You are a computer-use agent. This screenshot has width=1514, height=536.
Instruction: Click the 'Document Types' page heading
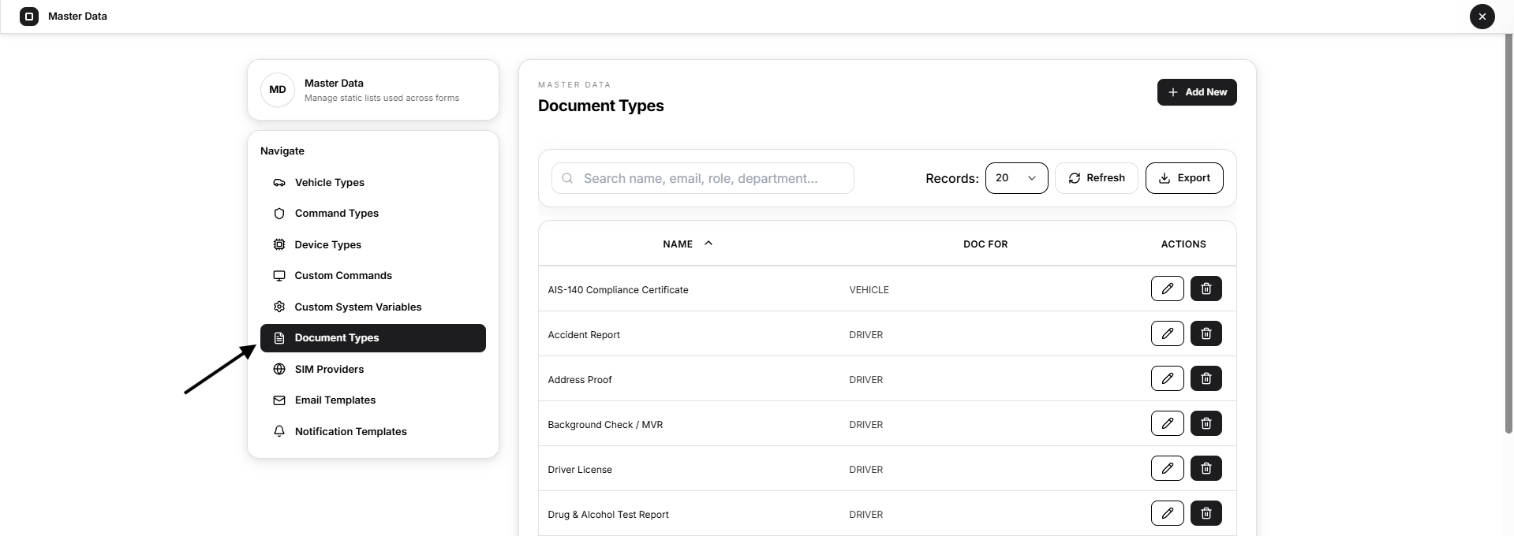(x=601, y=106)
